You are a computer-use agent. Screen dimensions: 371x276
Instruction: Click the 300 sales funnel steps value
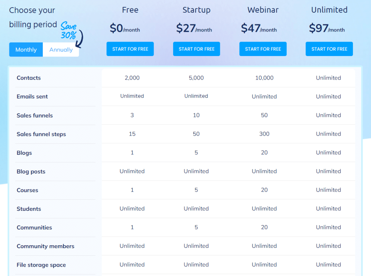click(264, 134)
